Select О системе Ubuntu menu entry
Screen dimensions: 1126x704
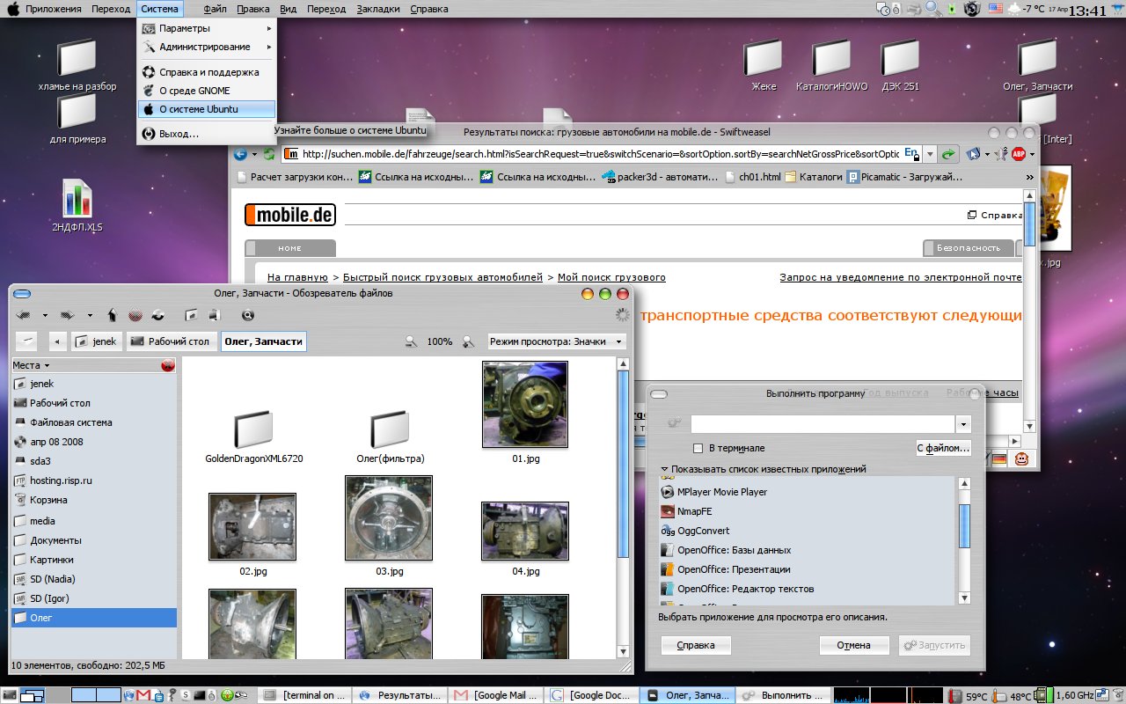click(207, 109)
